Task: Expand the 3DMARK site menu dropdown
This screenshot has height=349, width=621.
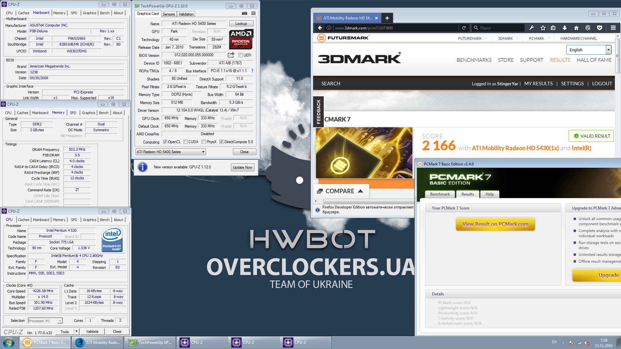Action: (x=517, y=38)
